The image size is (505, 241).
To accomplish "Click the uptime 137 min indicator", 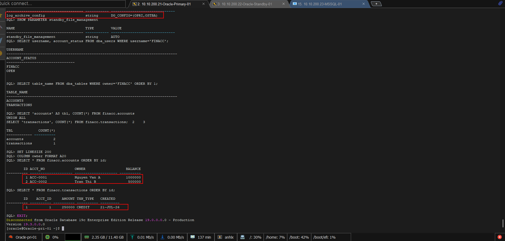I will pyautogui.click(x=201, y=237).
